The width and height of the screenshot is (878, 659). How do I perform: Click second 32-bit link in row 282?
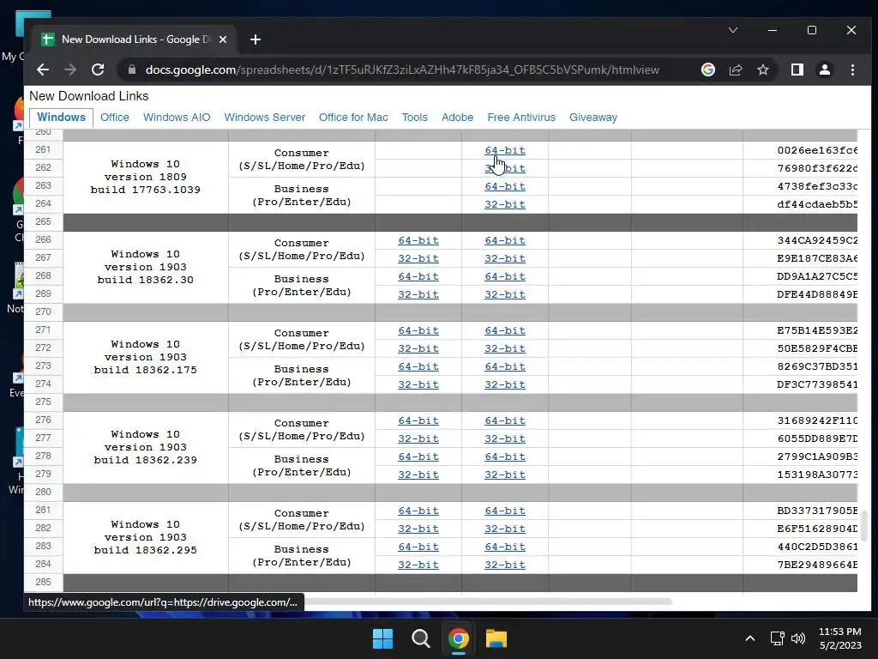pyautogui.click(x=505, y=529)
